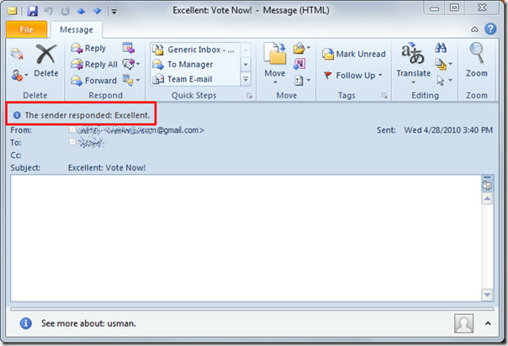Open the More respond actions dropdown

pyautogui.click(x=131, y=79)
